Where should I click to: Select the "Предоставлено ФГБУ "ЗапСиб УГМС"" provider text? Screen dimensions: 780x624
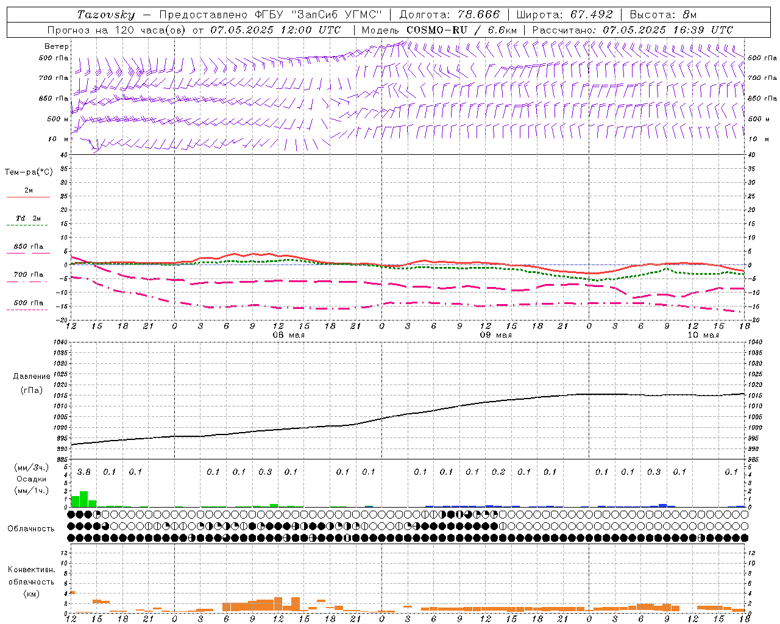pyautogui.click(x=271, y=15)
